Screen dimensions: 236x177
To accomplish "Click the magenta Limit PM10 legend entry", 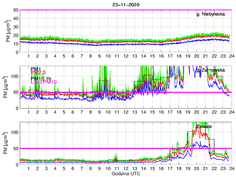I will (44, 82).
